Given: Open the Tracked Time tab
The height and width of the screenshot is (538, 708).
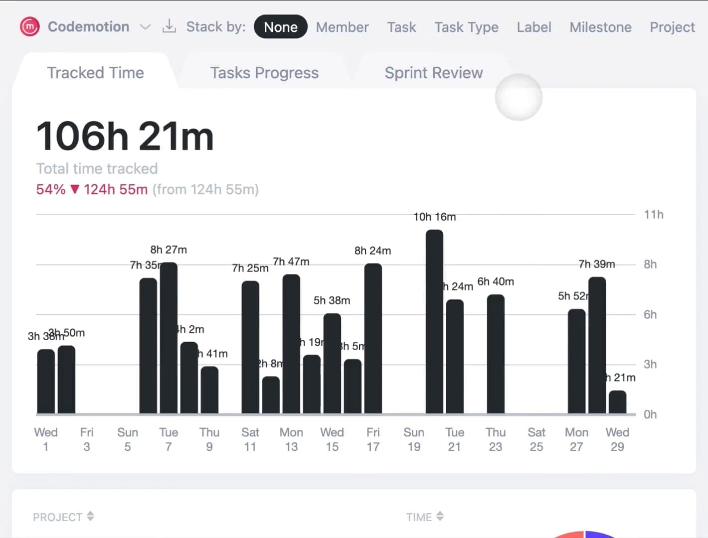Looking at the screenshot, I should 95,73.
